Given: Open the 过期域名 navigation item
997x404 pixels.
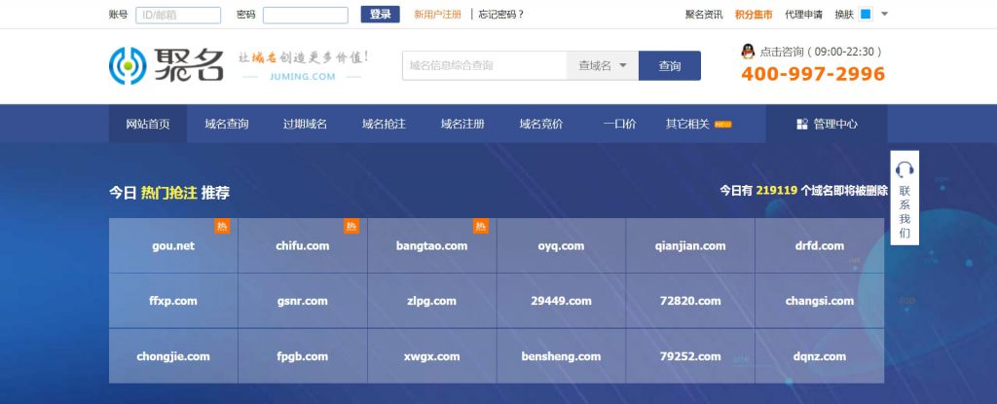Looking at the screenshot, I should (305, 124).
